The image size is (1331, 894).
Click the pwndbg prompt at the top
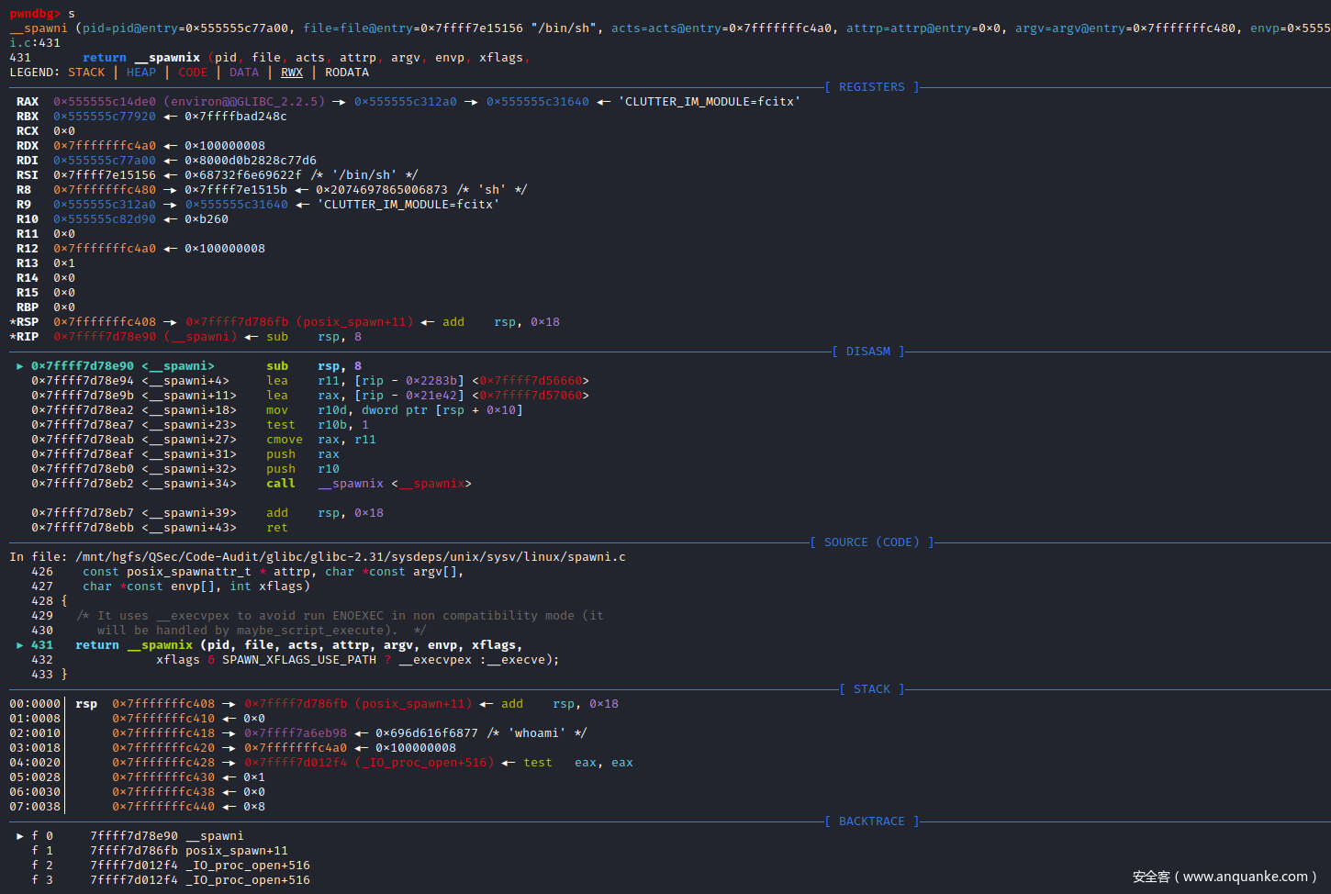[35, 14]
